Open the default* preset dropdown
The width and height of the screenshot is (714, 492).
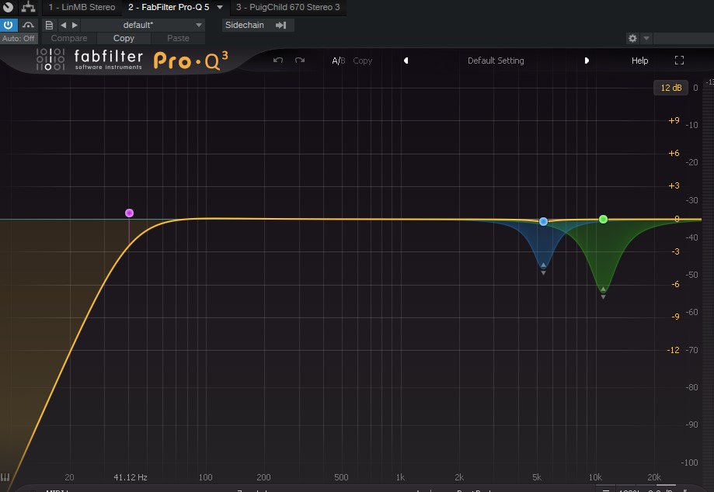tap(142, 25)
